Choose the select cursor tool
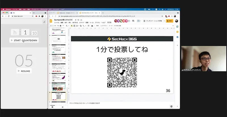This screenshot has width=227, height=117. click(72, 26)
